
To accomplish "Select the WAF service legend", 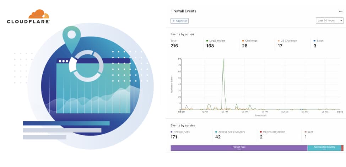I will pos(309,132).
